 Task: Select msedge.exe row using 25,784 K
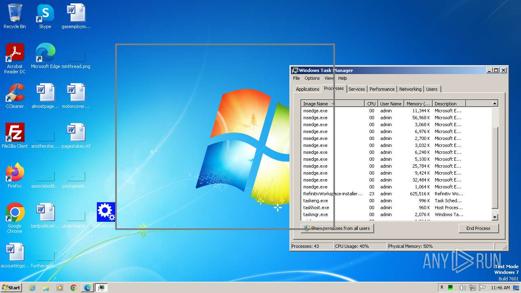(x=396, y=166)
